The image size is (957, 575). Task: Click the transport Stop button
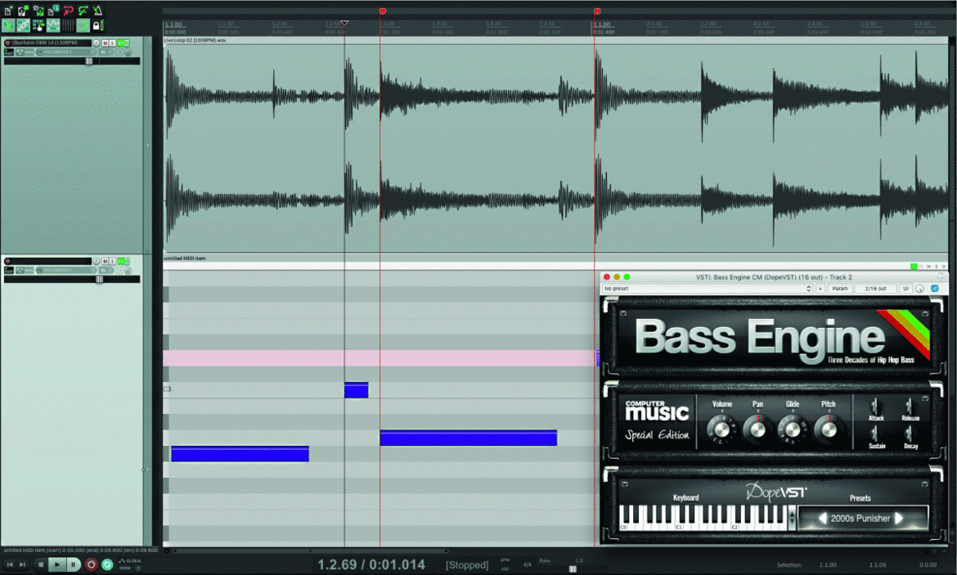41,564
